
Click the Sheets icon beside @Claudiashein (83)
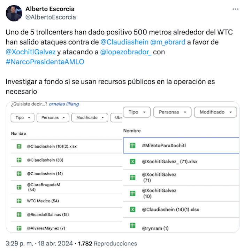click(19, 160)
